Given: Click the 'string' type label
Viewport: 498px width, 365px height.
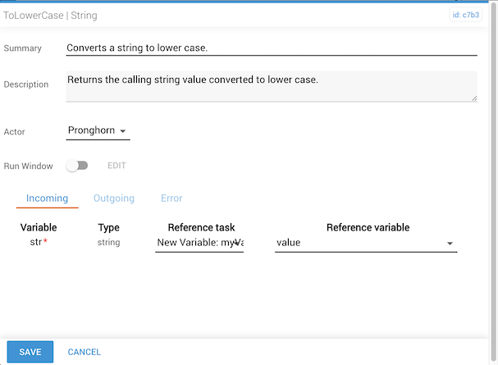Looking at the screenshot, I should click(108, 243).
